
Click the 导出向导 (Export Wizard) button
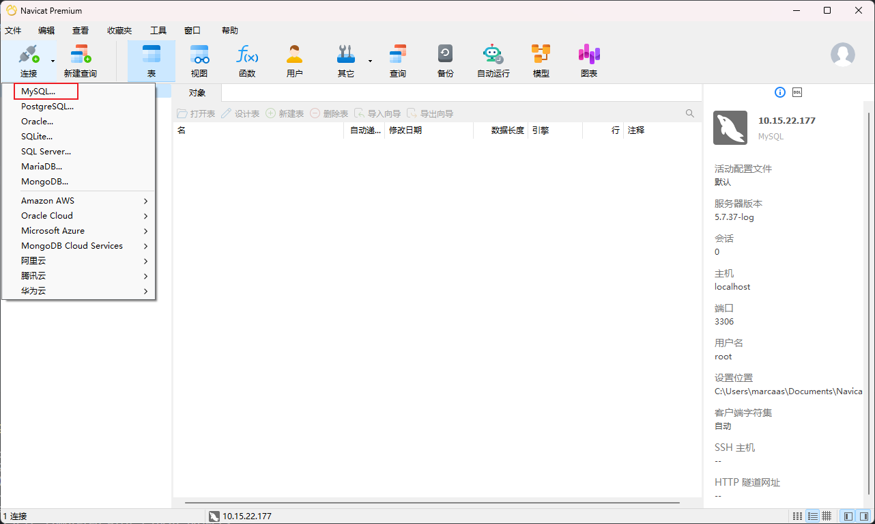[430, 113]
